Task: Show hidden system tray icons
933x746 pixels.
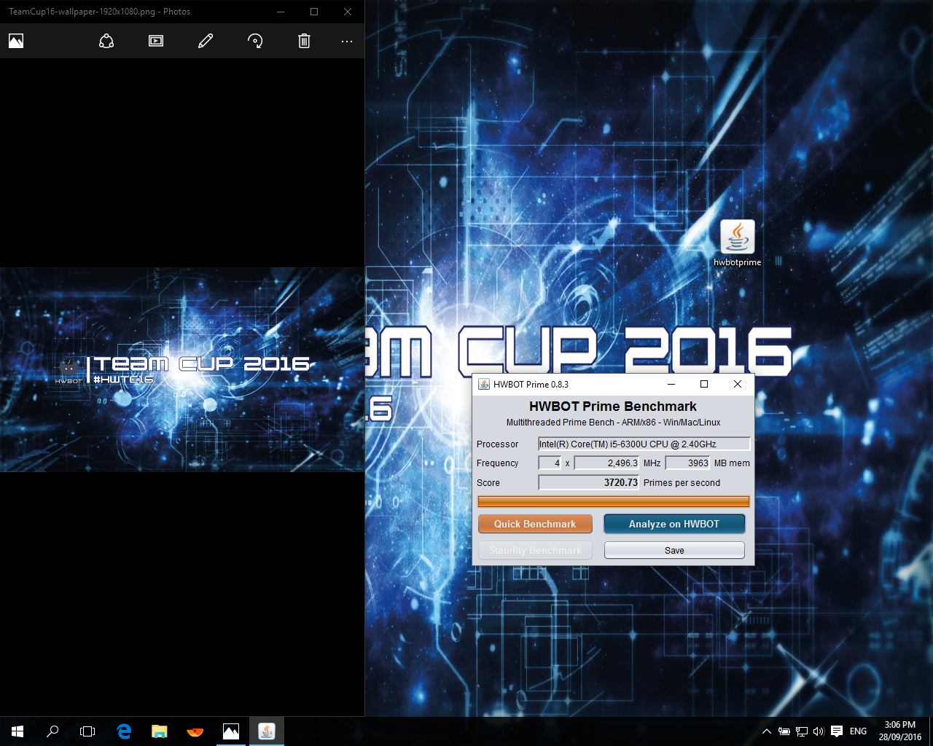Action: click(x=767, y=731)
